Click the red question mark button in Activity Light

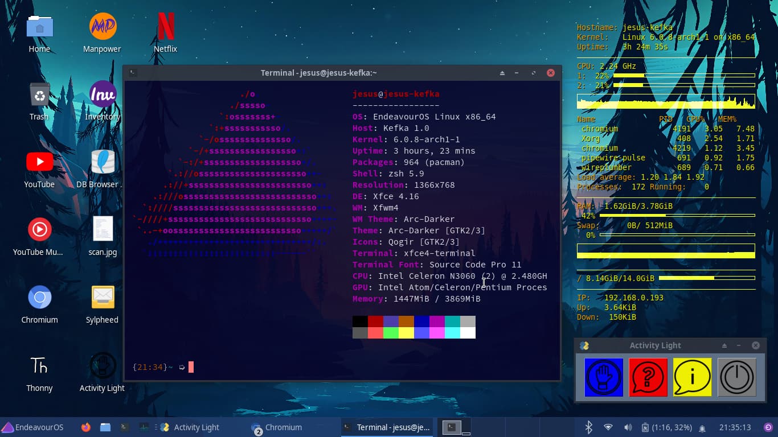[648, 377]
